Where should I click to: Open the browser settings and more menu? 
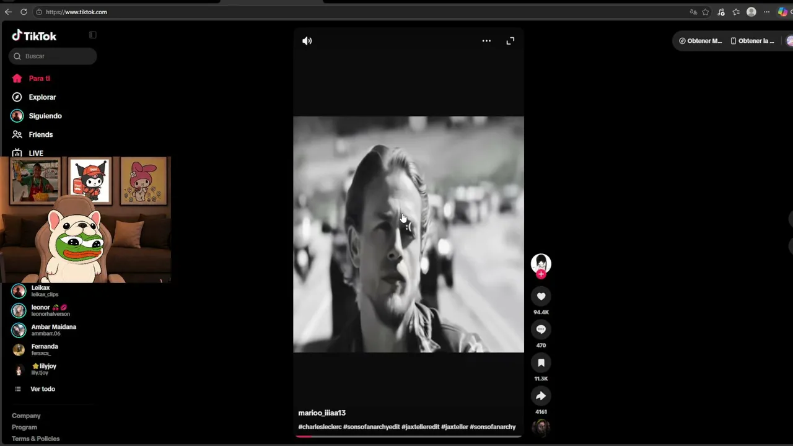tap(766, 12)
